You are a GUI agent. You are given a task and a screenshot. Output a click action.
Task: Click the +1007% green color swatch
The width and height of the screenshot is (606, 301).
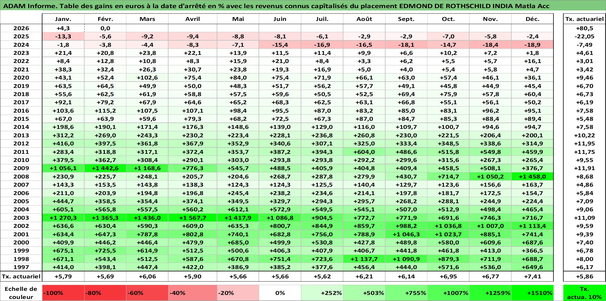[448, 293]
